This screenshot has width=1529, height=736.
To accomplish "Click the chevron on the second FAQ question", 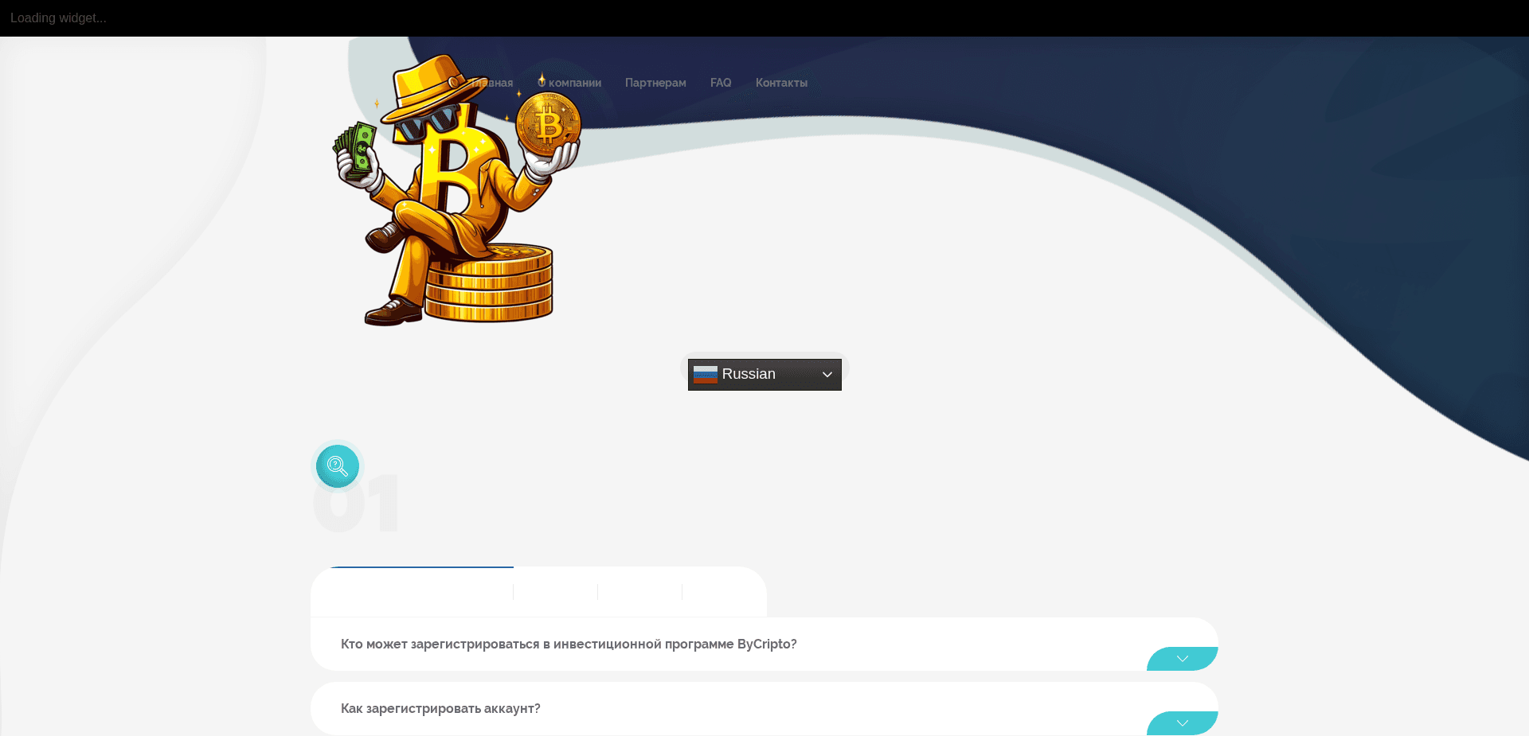I will pyautogui.click(x=1182, y=723).
